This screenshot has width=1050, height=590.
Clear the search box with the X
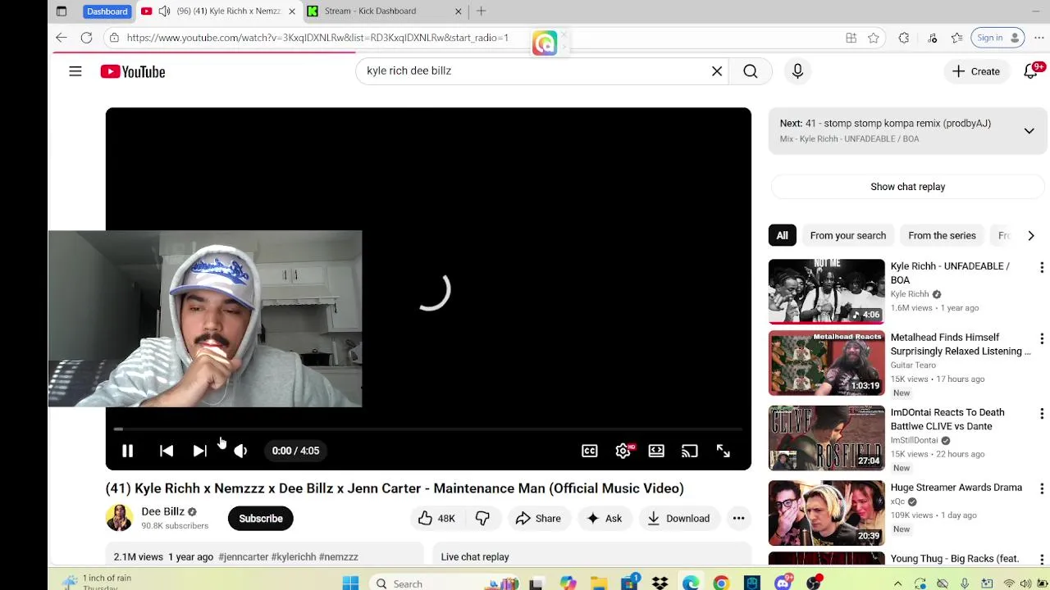[717, 71]
